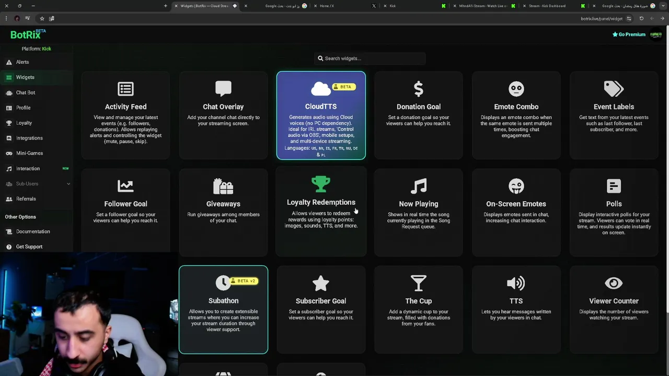The height and width of the screenshot is (376, 669).
Task: Click the Polls icon
Action: click(x=614, y=186)
